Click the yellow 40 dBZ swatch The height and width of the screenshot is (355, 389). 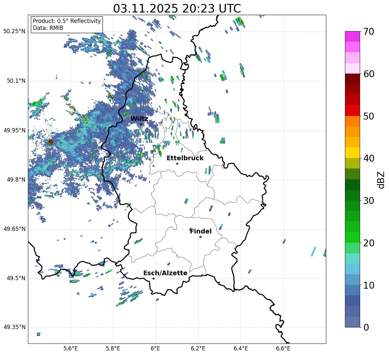pyautogui.click(x=352, y=153)
